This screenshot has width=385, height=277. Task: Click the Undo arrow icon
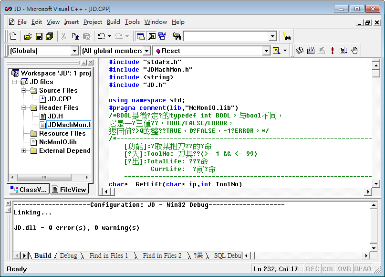(x=102, y=36)
